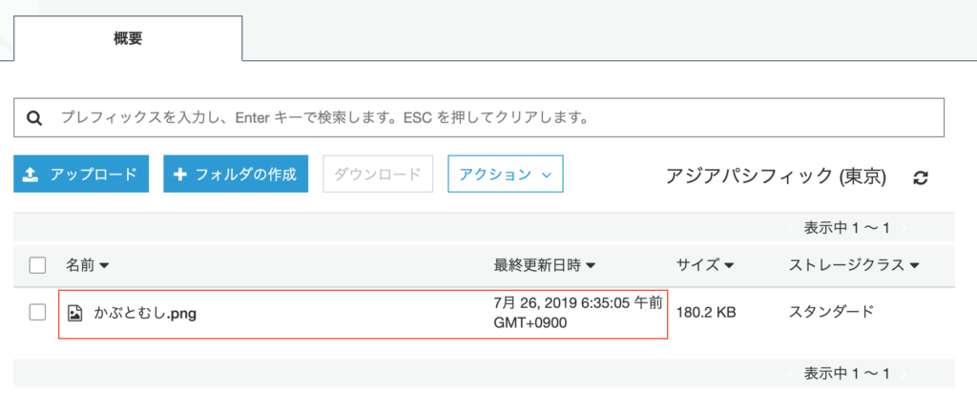Click the magnifying glass search icon
Image resolution: width=977 pixels, height=414 pixels.
click(34, 118)
